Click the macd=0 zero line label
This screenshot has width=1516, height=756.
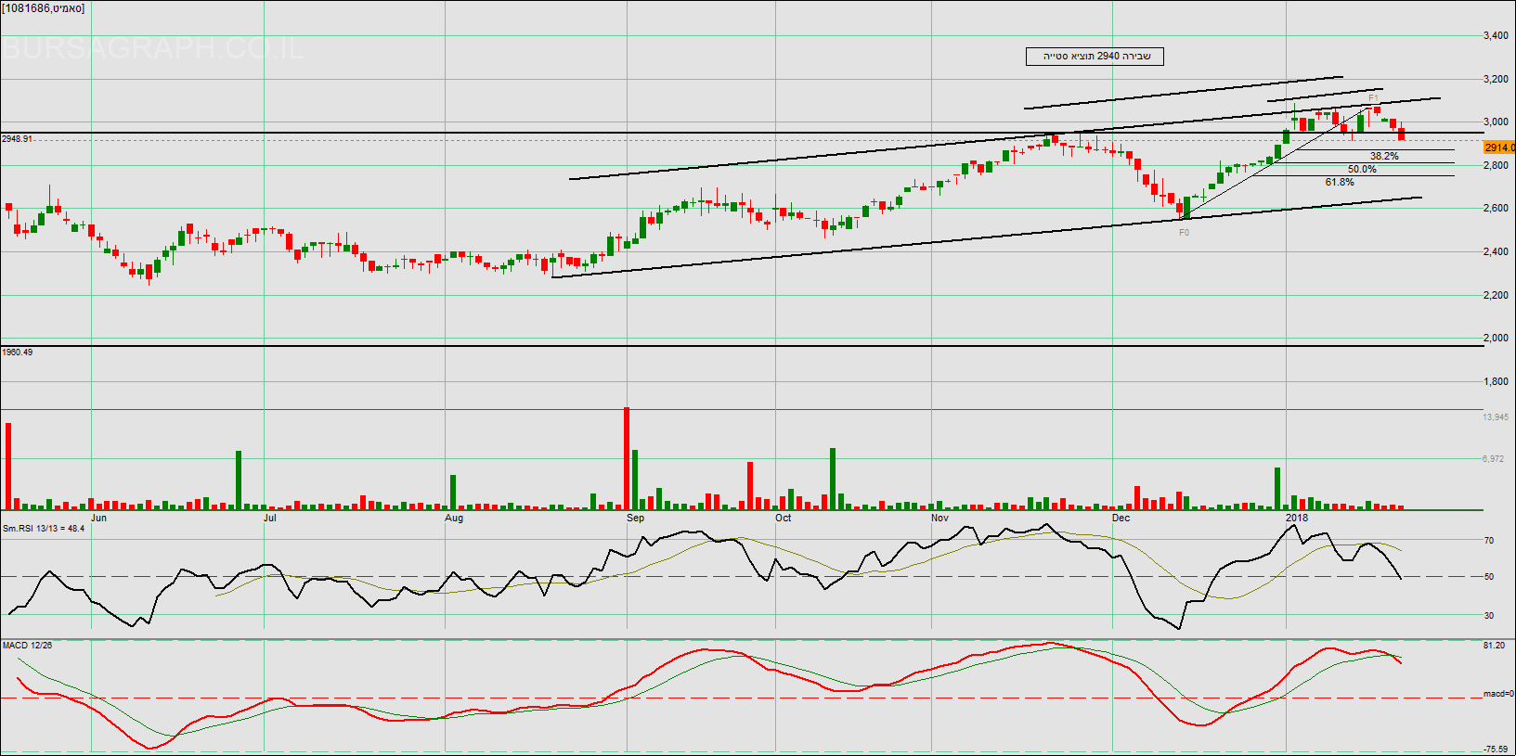1497,694
